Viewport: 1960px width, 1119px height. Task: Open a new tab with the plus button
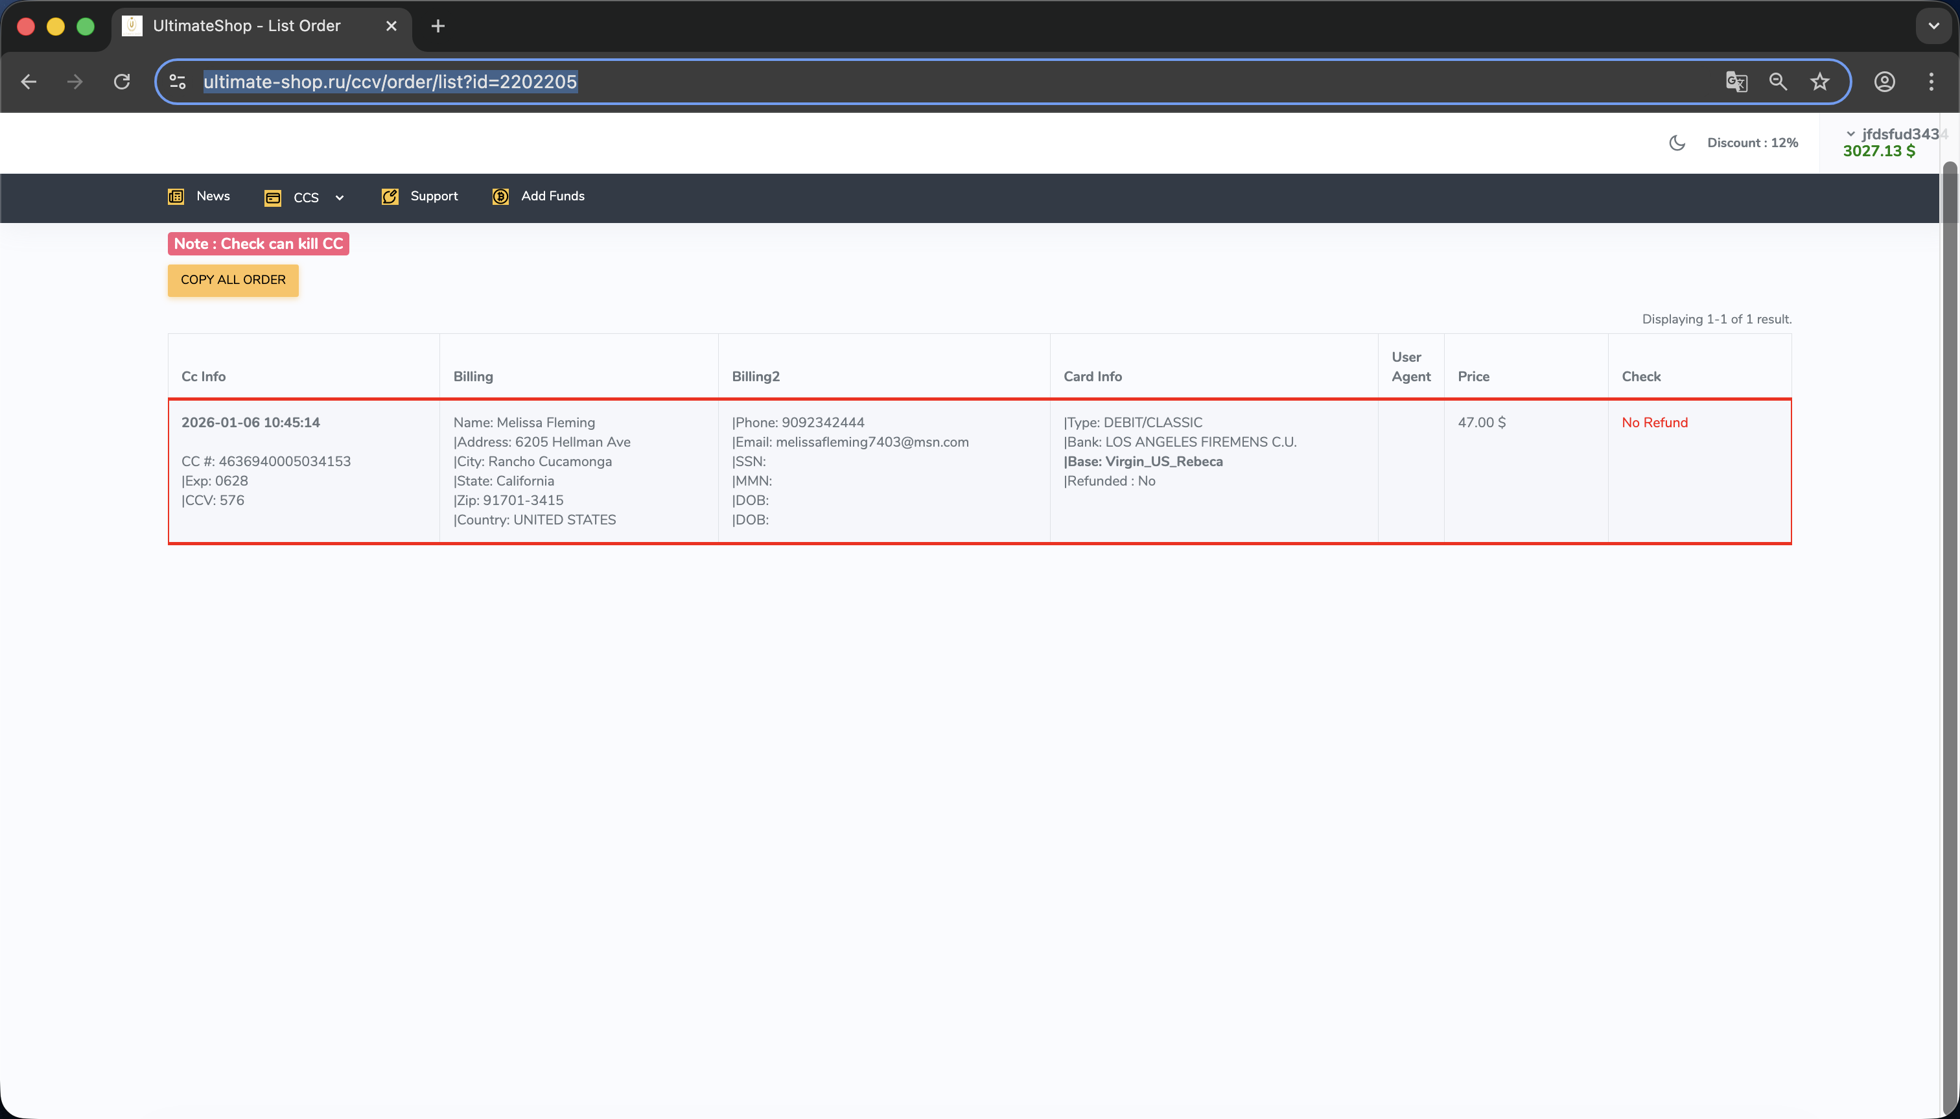point(438,26)
